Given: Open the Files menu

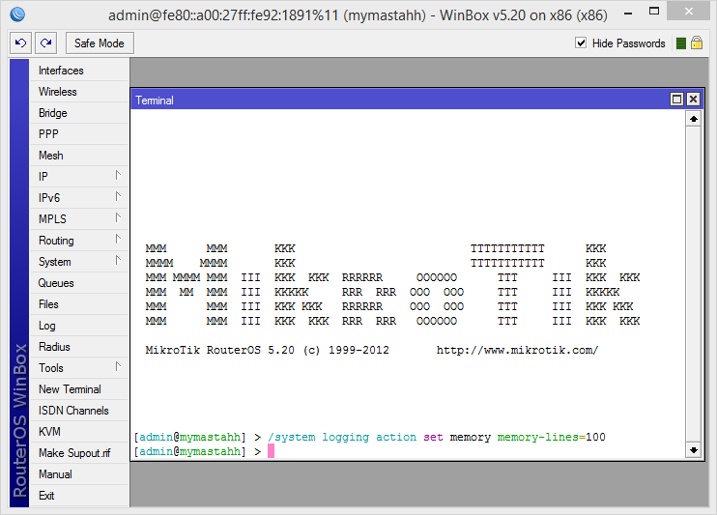Looking at the screenshot, I should (79, 304).
